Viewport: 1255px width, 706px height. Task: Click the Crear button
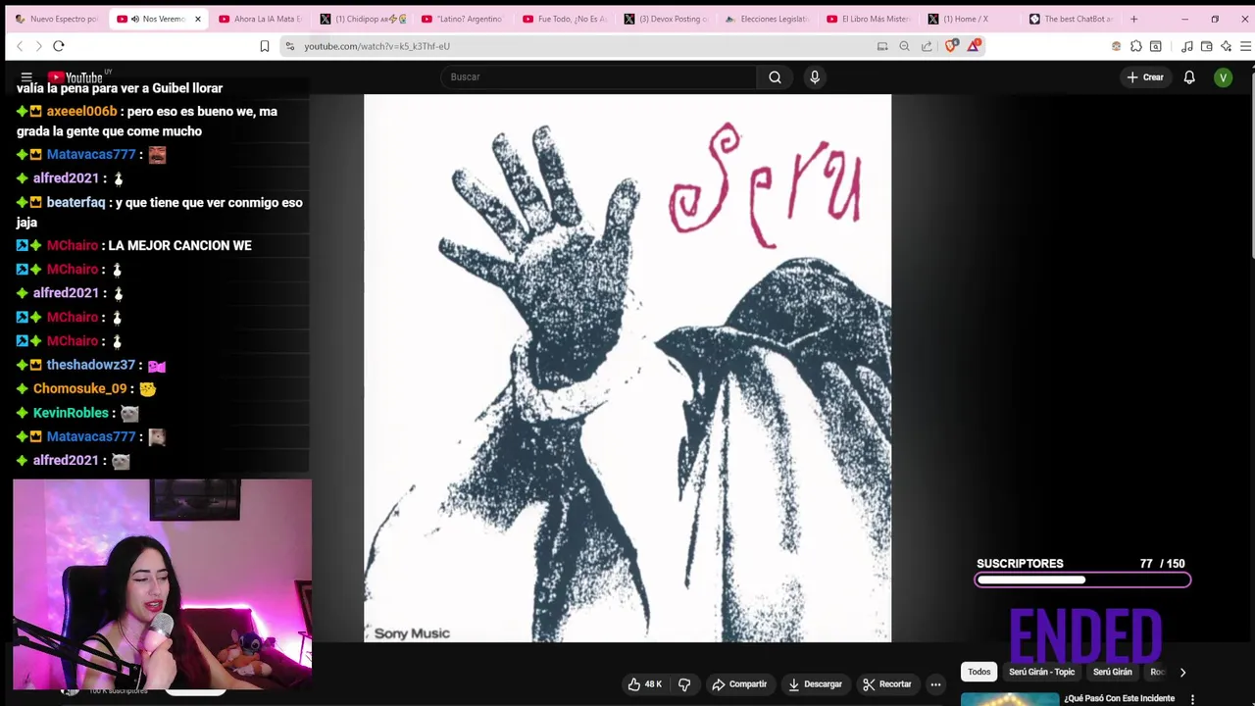(x=1145, y=76)
